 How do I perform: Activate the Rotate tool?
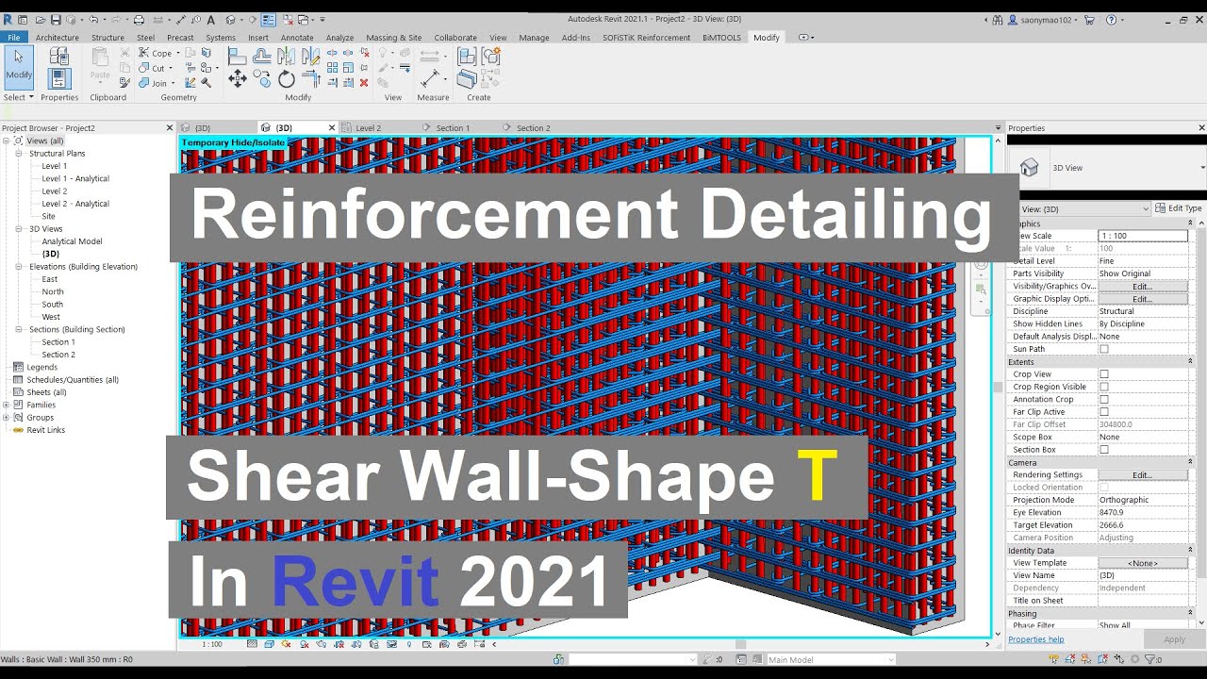[287, 79]
